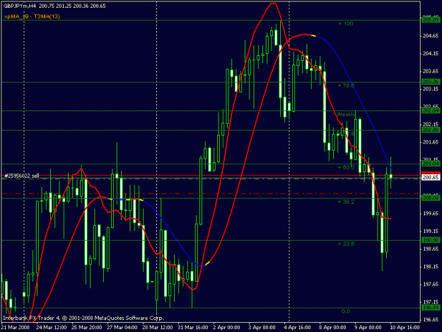Image resolution: width=442 pixels, height=332 pixels.
Task: Click the 199.65 price axis value
Action: tap(431, 213)
